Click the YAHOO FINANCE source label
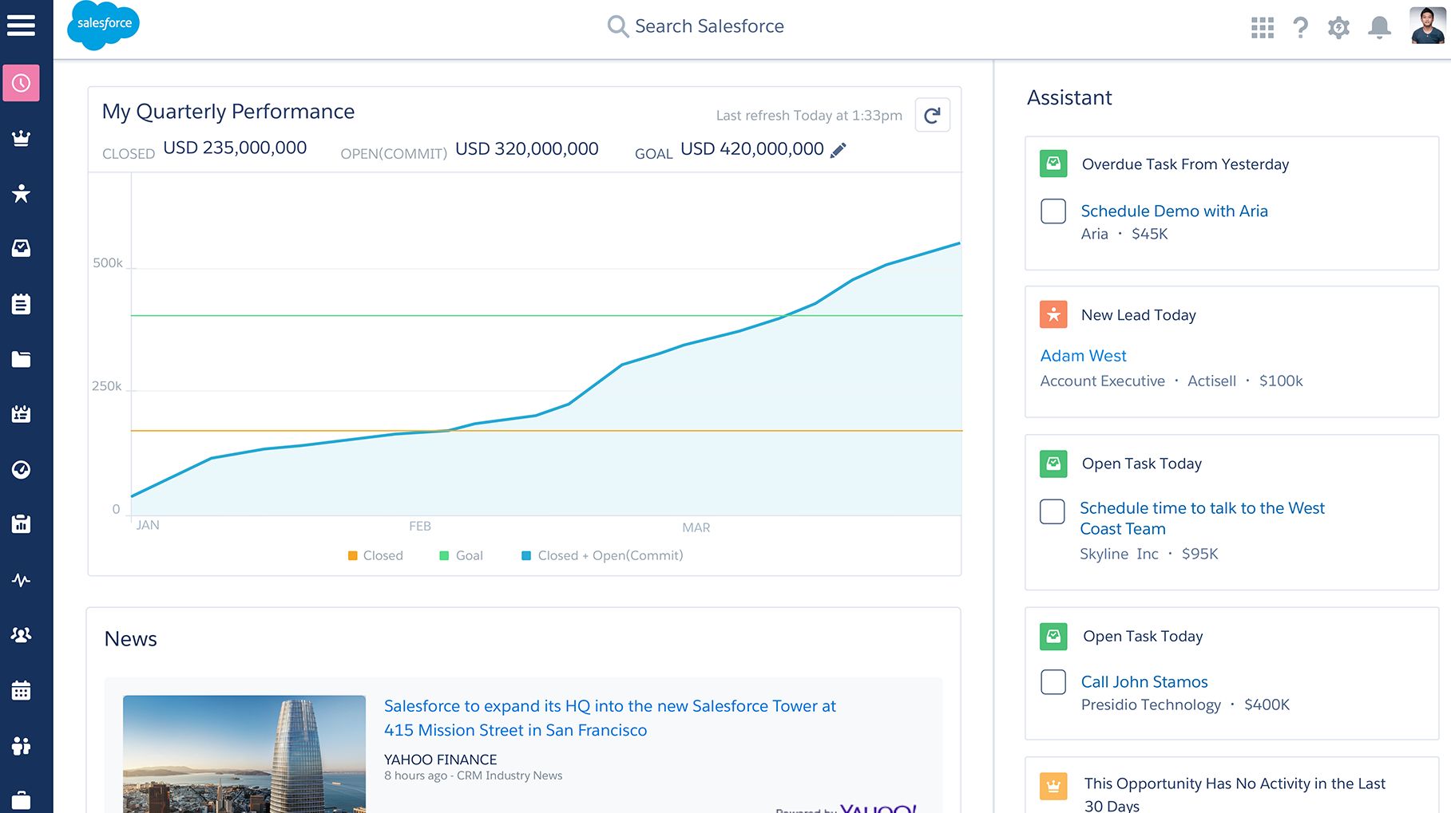Image resolution: width=1451 pixels, height=813 pixels. click(x=440, y=760)
